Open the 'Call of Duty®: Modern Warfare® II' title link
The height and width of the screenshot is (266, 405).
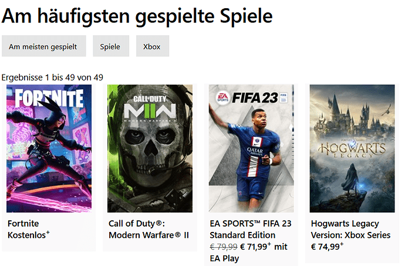coord(148,229)
